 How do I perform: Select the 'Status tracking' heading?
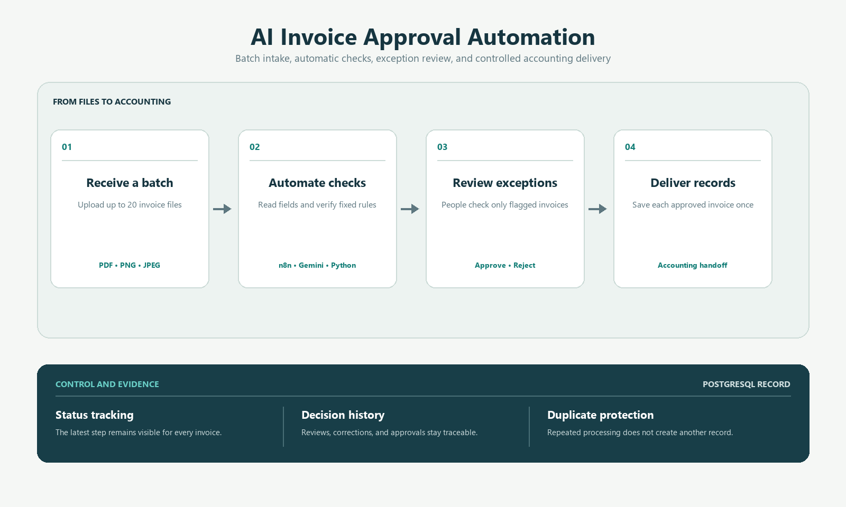pos(95,415)
